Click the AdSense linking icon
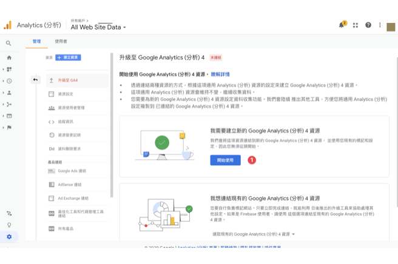This screenshot has height=264, width=398. [52, 185]
